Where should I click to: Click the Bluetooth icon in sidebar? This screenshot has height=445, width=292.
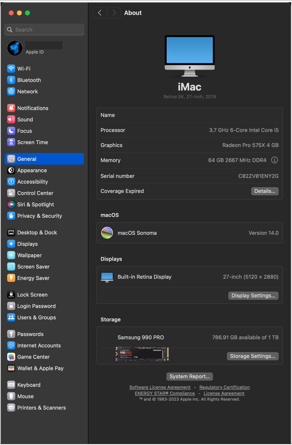tap(11, 80)
